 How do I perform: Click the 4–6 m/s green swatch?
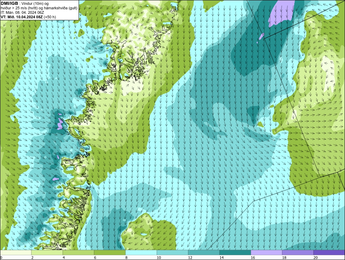(78, 252)
